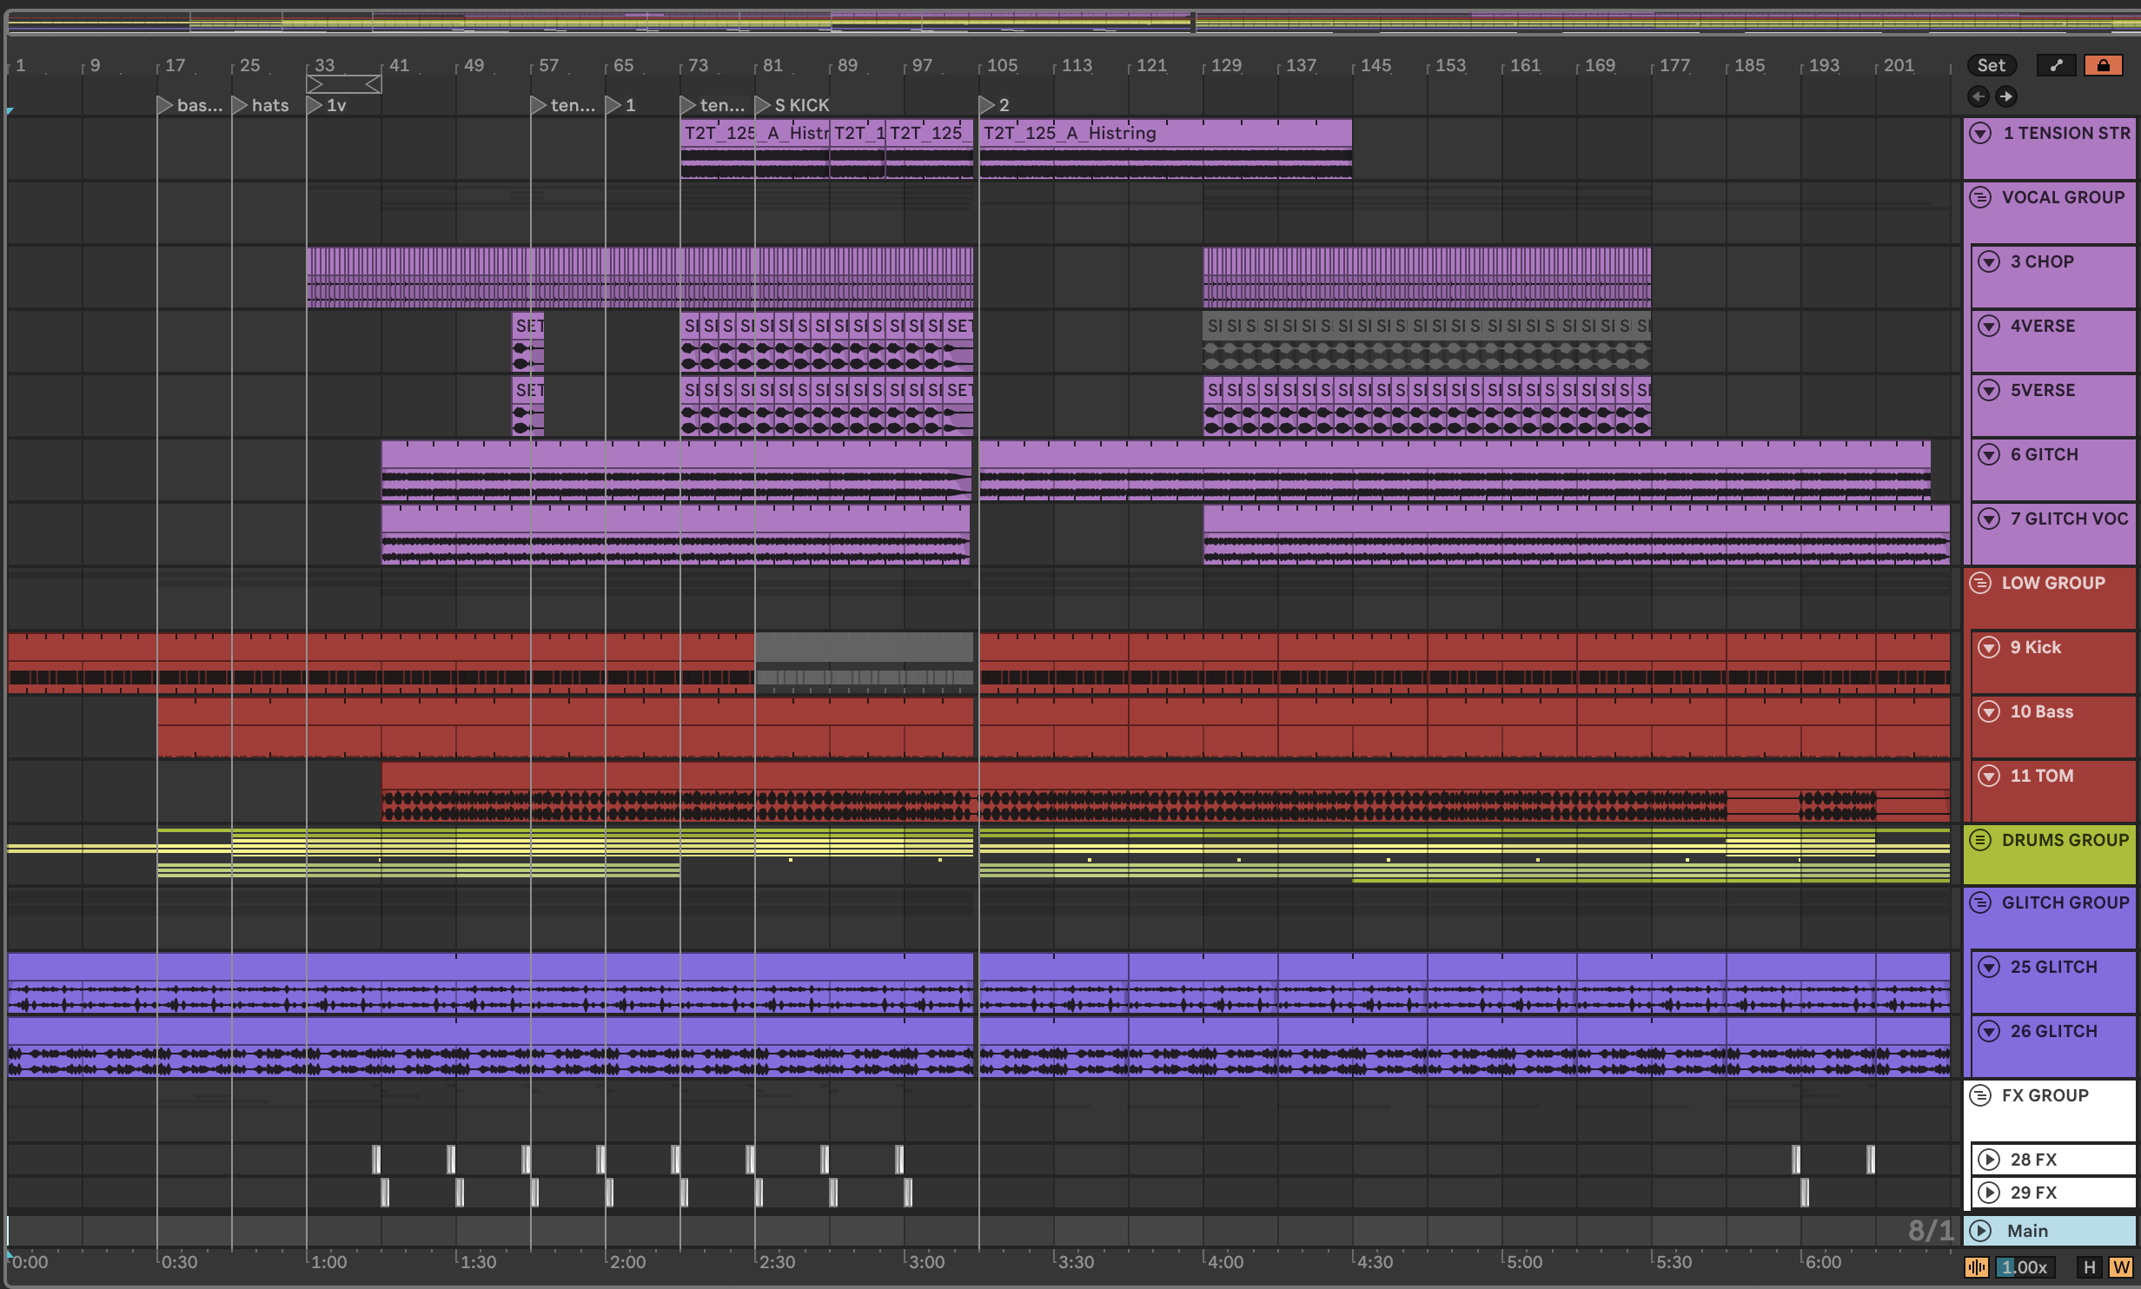Collapse the VOCAL GROUP fold icon
Viewport: 2141px width, 1289px height.
point(1980,197)
